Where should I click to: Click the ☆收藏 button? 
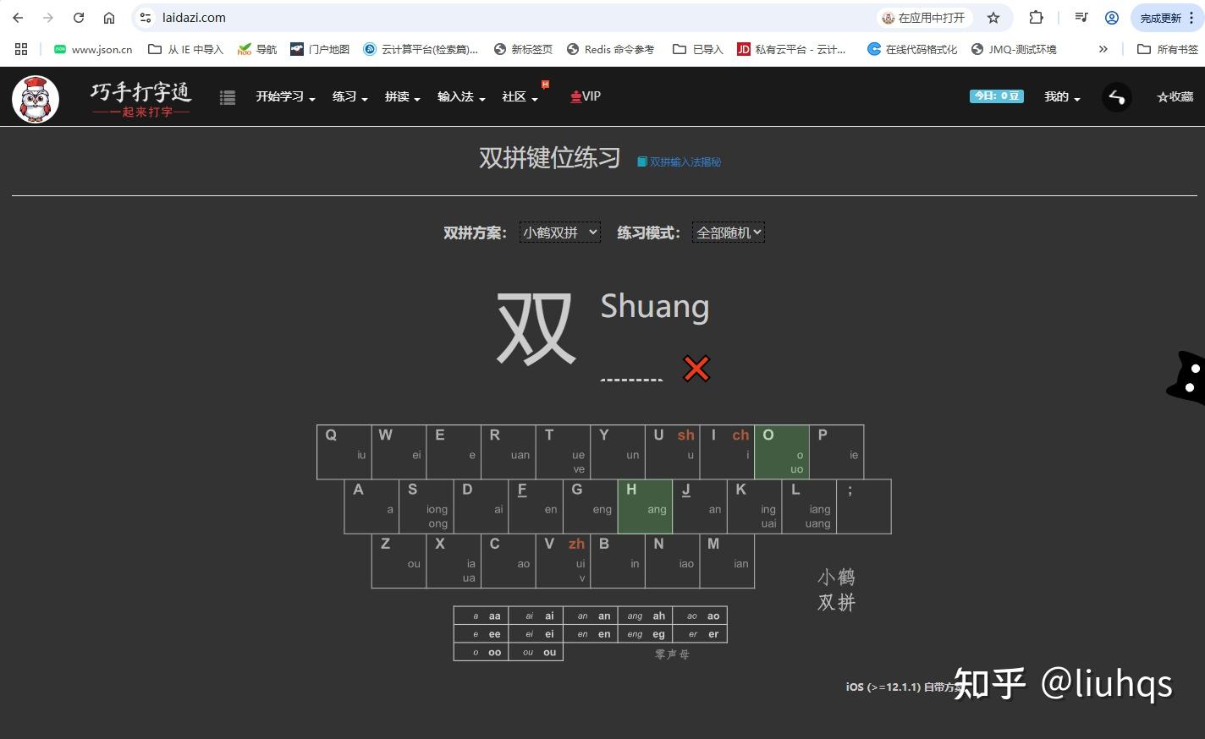tap(1175, 97)
